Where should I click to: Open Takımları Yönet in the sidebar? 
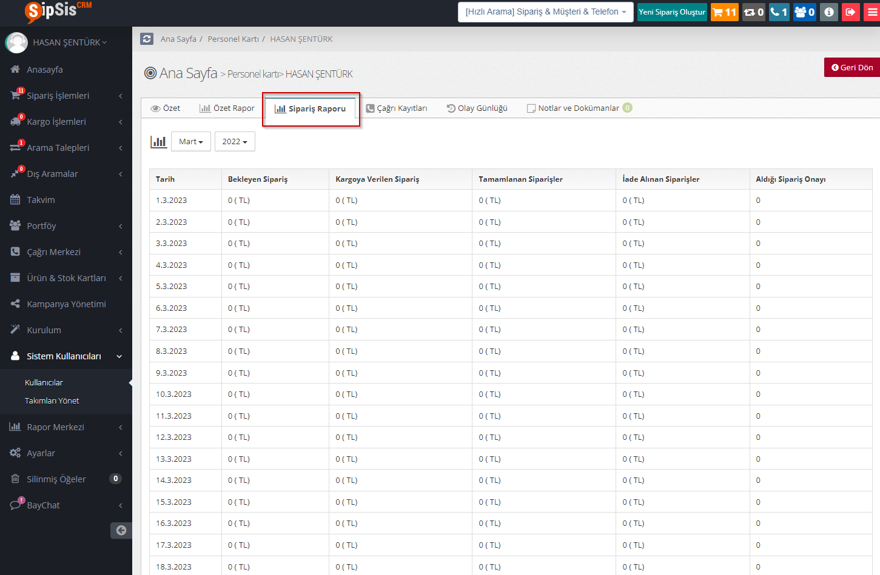(x=52, y=401)
